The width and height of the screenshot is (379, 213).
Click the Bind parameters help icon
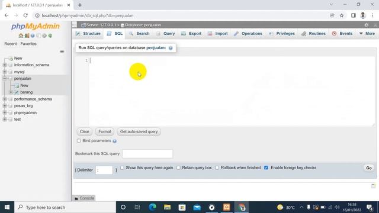coord(114,141)
